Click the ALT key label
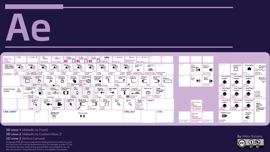Image resolution: width=270 pixels, height=152 pixels. (x=38, y=112)
